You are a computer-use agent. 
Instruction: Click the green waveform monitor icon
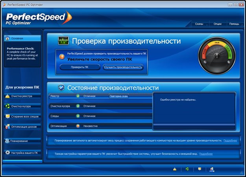coord(63,41)
